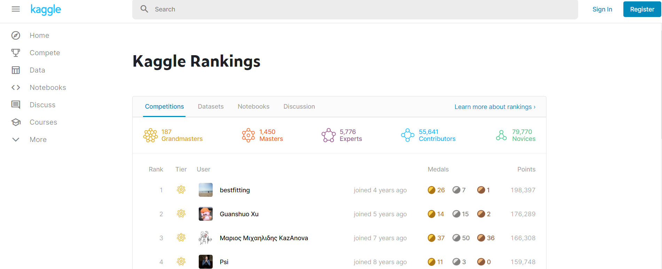The height and width of the screenshot is (269, 662).
Task: Click the Grandmasters tier icon in summary
Action: pyautogui.click(x=151, y=135)
